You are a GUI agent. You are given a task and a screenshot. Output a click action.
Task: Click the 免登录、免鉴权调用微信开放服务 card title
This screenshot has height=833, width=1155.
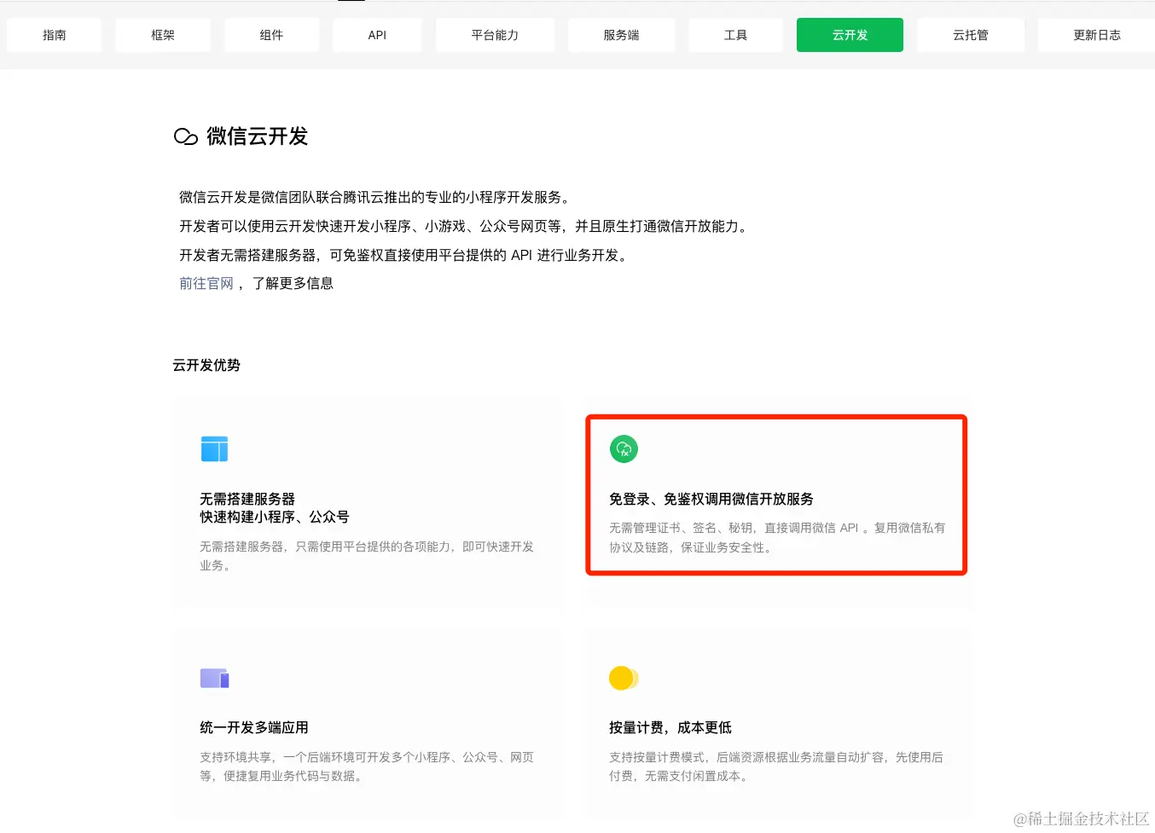pos(711,499)
